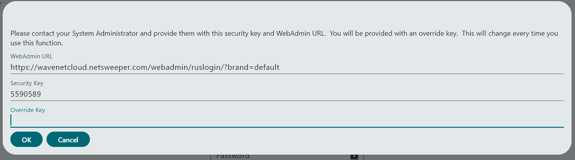This screenshot has width=575, height=160.
Task: Click the OK button
Action: point(26,139)
